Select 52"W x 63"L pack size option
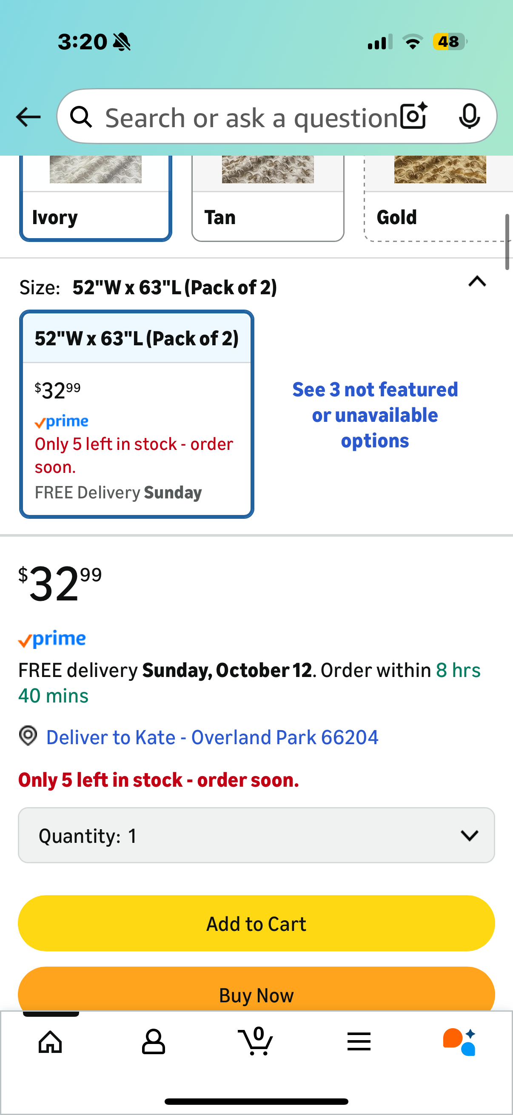Viewport: 513px width, 1115px height. (x=137, y=414)
